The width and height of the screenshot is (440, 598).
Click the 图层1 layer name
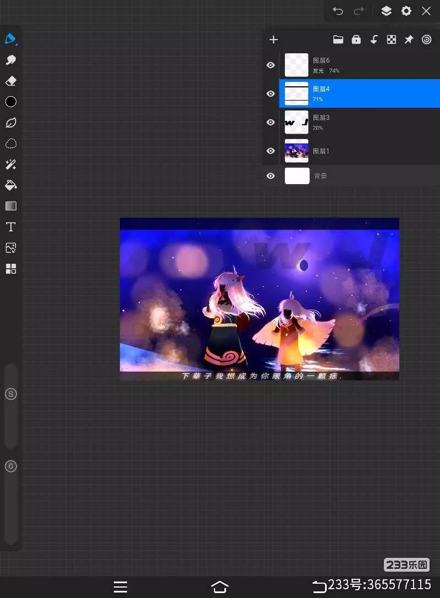coord(321,151)
